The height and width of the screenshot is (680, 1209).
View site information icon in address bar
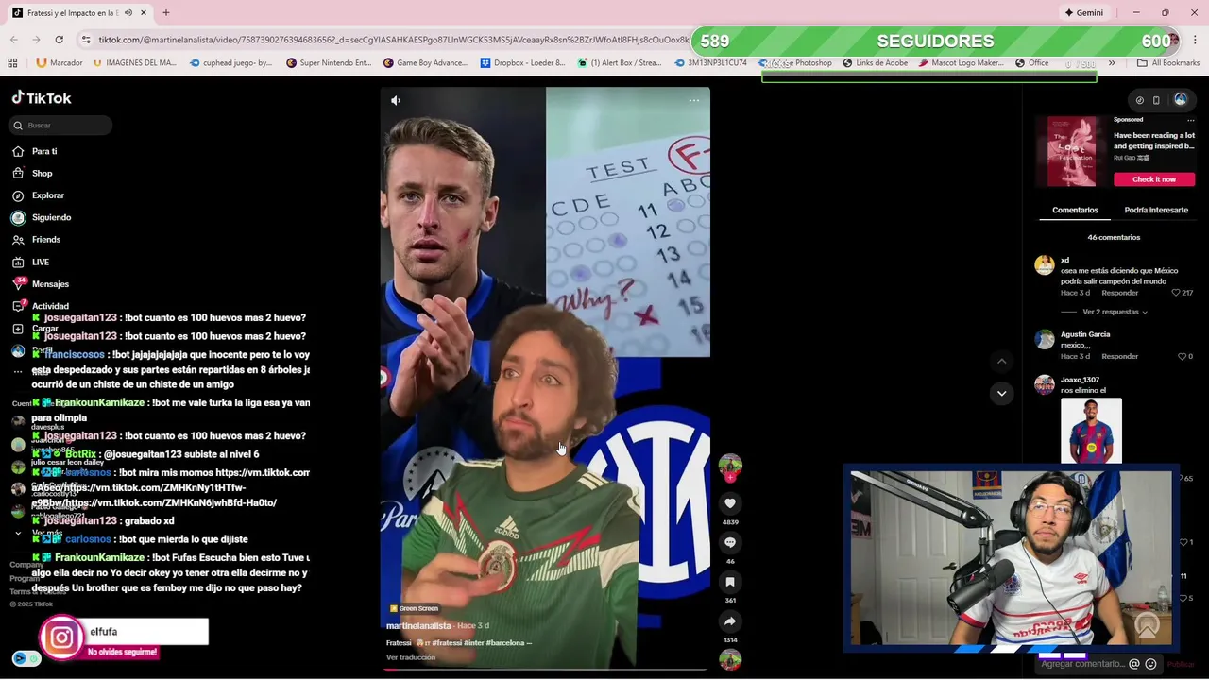(x=86, y=40)
